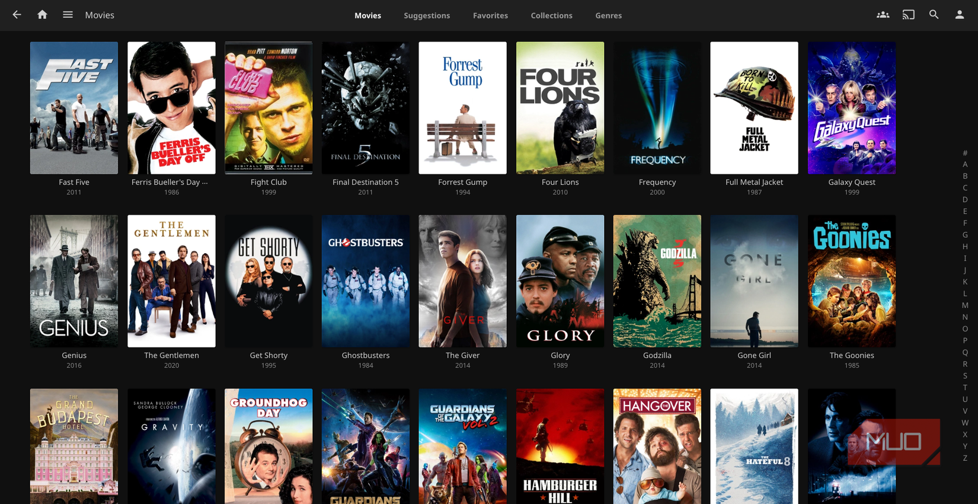The height and width of the screenshot is (504, 978).
Task: Jump to '#' in the alphabet picker
Action: 965,152
